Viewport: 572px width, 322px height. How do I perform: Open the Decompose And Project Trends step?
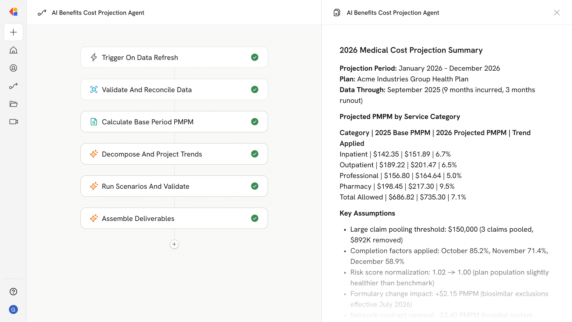pyautogui.click(x=174, y=154)
